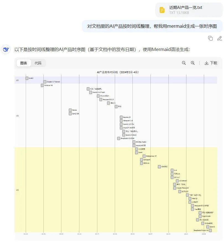Select the Z.ai milestone marker
The width and height of the screenshot is (224, 242).
point(172,170)
